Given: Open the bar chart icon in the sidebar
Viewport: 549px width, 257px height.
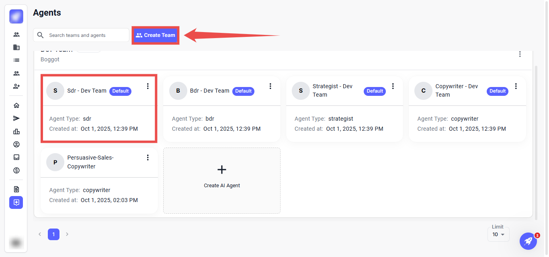Looking at the screenshot, I should coord(16,132).
